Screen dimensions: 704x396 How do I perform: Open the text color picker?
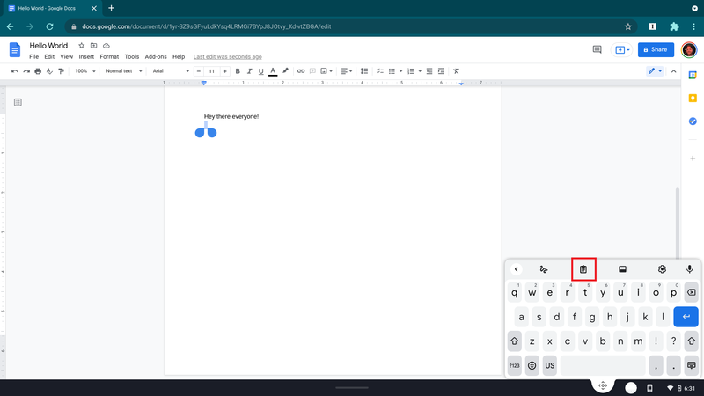pos(273,71)
